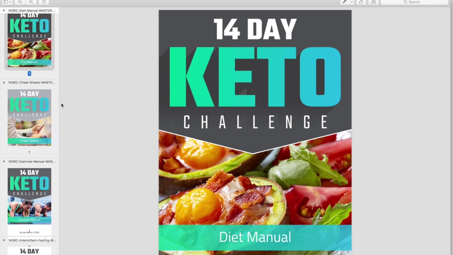Click the Diet Manual banner on the page
The image size is (453, 255).
pos(255,237)
